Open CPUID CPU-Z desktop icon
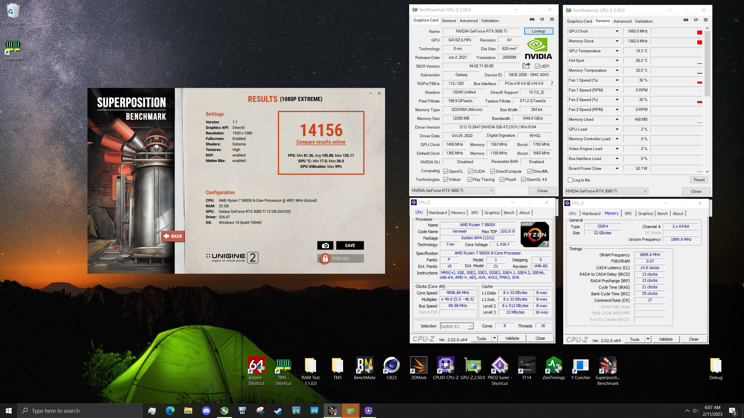Screen dimensions: 744x418 (446, 368)
